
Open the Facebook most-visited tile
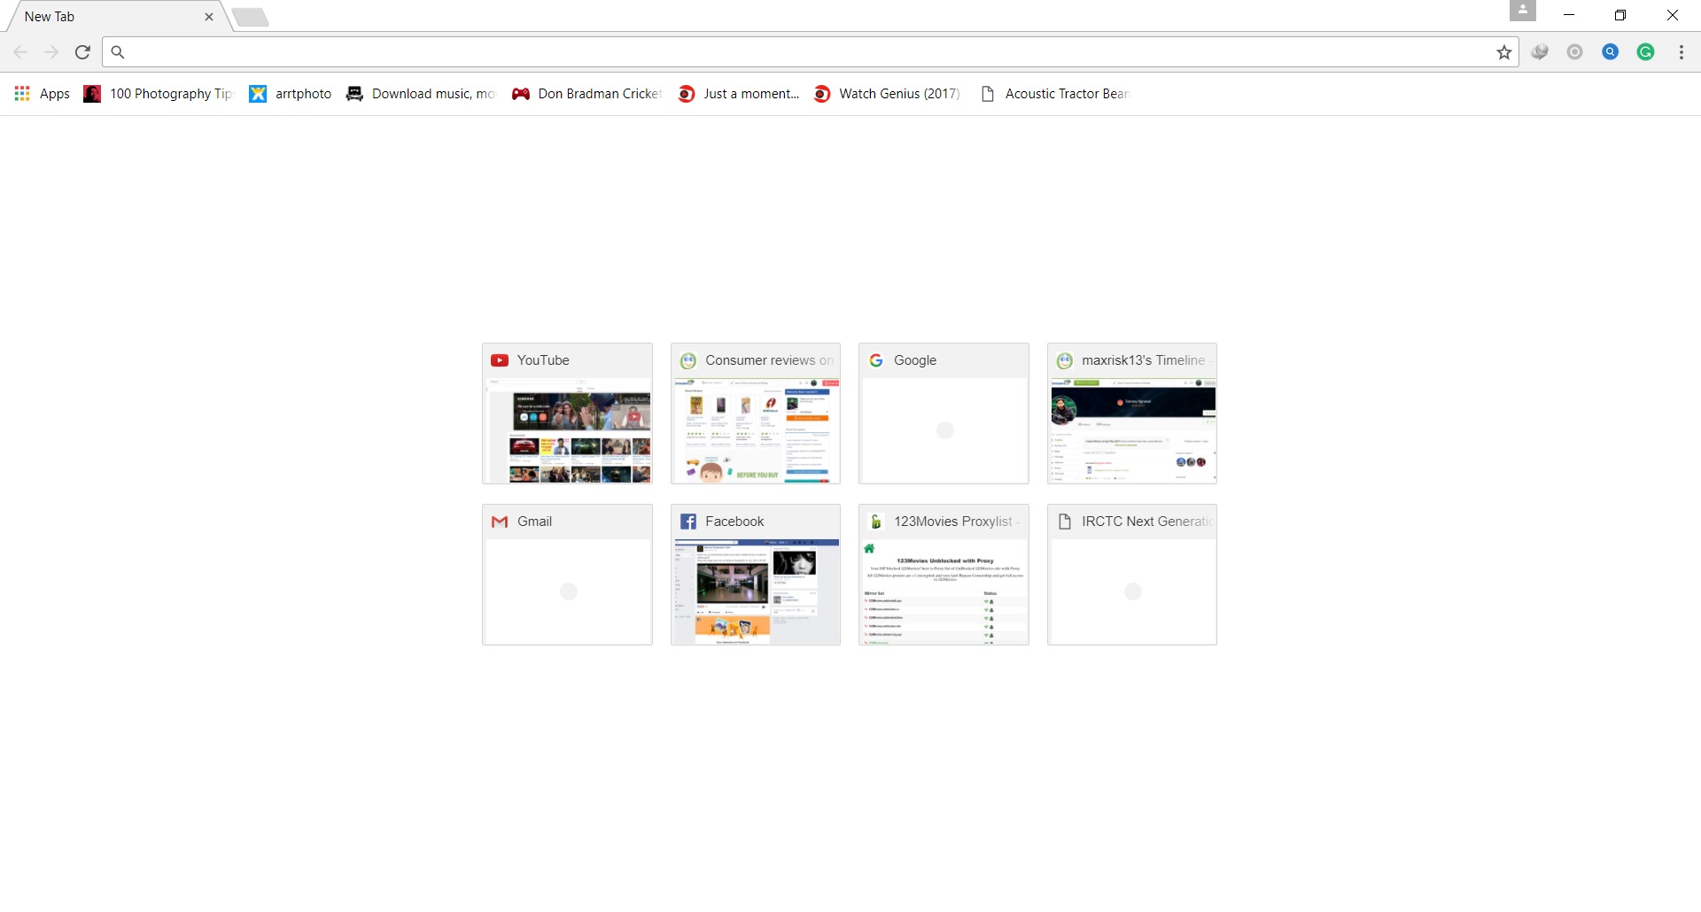(756, 575)
